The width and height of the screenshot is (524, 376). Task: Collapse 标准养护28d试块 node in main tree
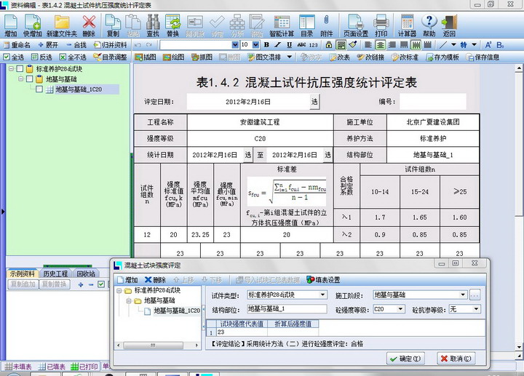11,69
